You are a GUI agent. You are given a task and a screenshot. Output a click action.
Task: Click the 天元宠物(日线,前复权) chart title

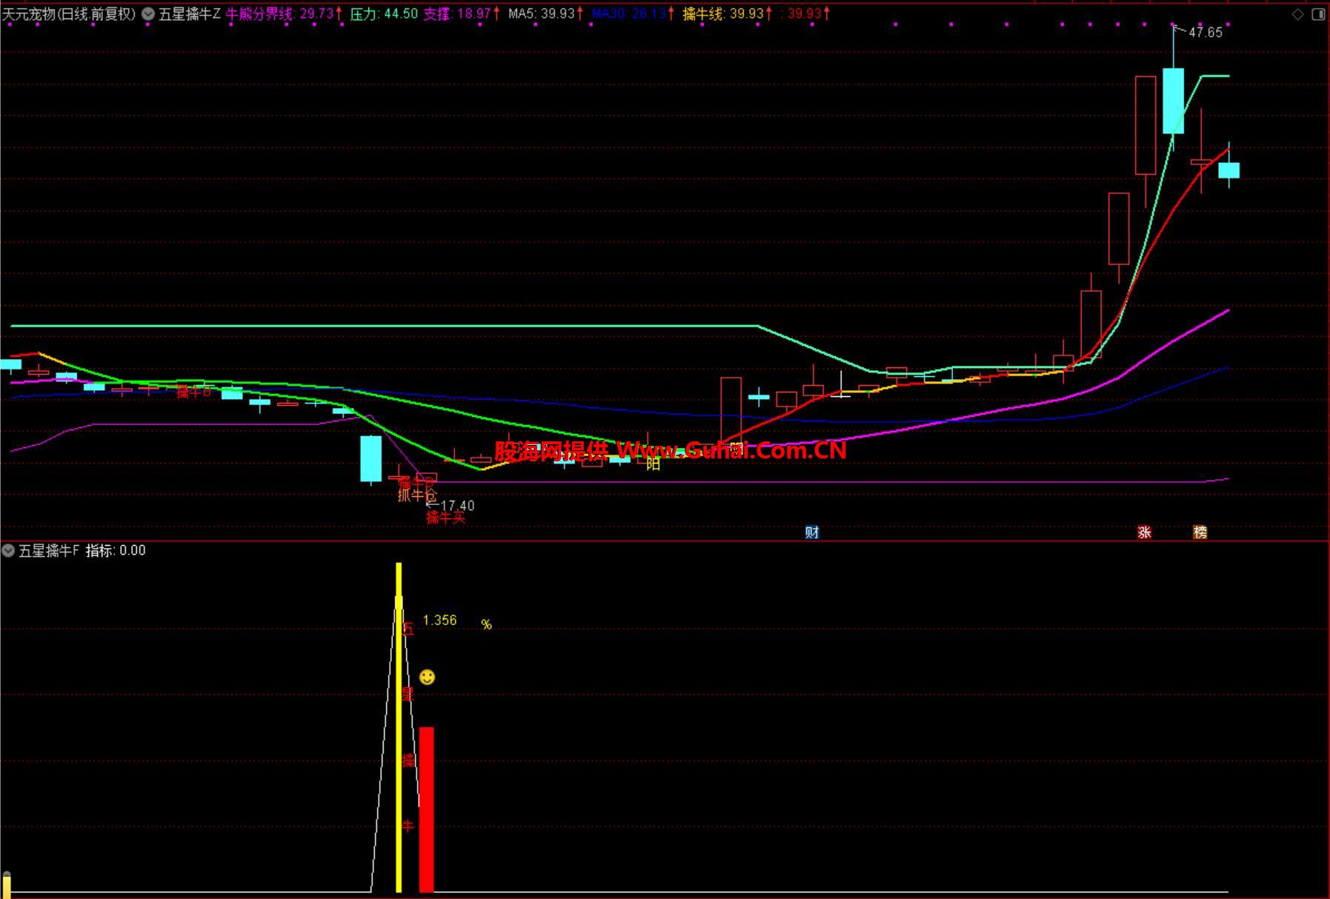[x=70, y=13]
